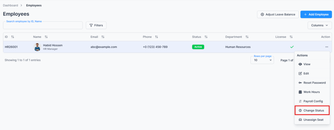Click the eye icon beside View

point(300,64)
